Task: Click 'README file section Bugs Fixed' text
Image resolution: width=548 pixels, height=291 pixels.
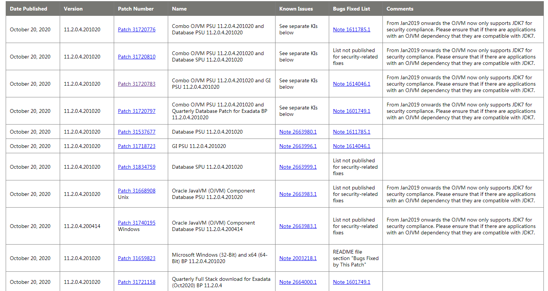Action: (356, 258)
